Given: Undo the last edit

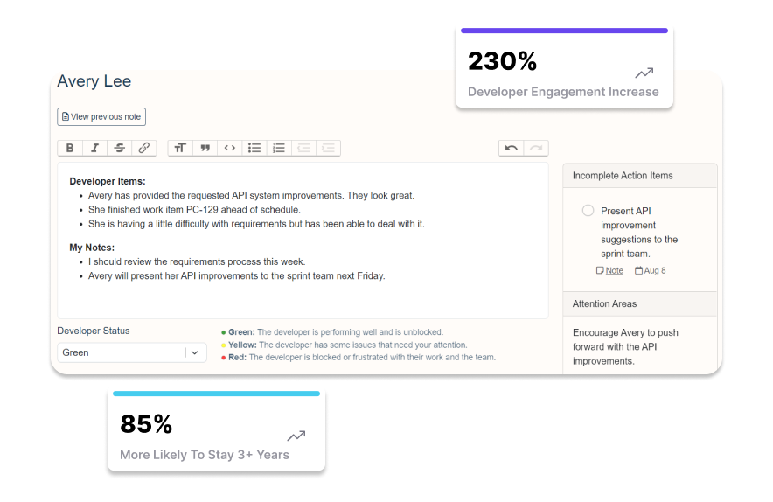Looking at the screenshot, I should tap(512, 148).
